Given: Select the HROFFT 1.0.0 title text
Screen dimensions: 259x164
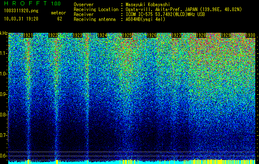Looking at the screenshot, I should [x=33, y=3].
